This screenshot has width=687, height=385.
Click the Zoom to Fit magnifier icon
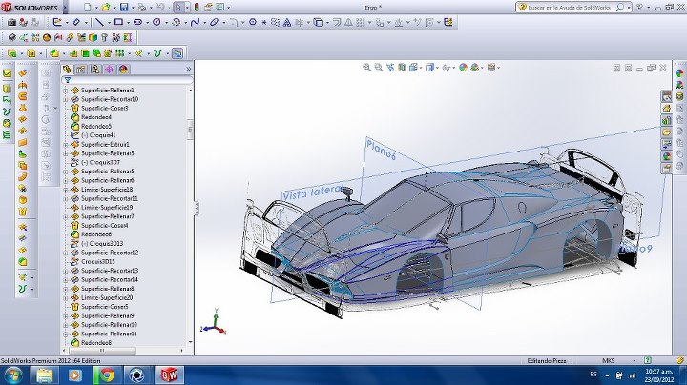pos(366,68)
